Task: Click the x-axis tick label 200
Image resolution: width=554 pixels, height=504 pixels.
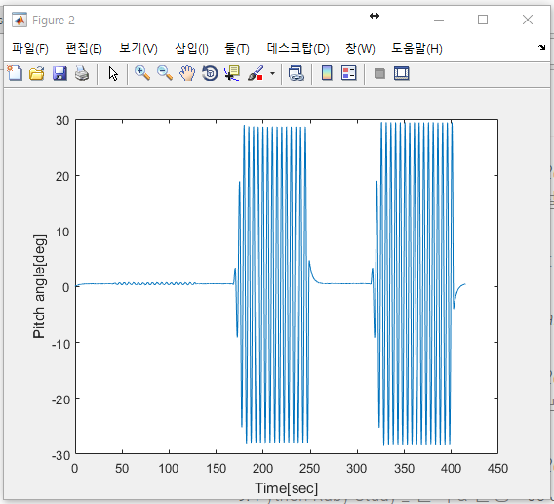Action: pyautogui.click(x=262, y=469)
